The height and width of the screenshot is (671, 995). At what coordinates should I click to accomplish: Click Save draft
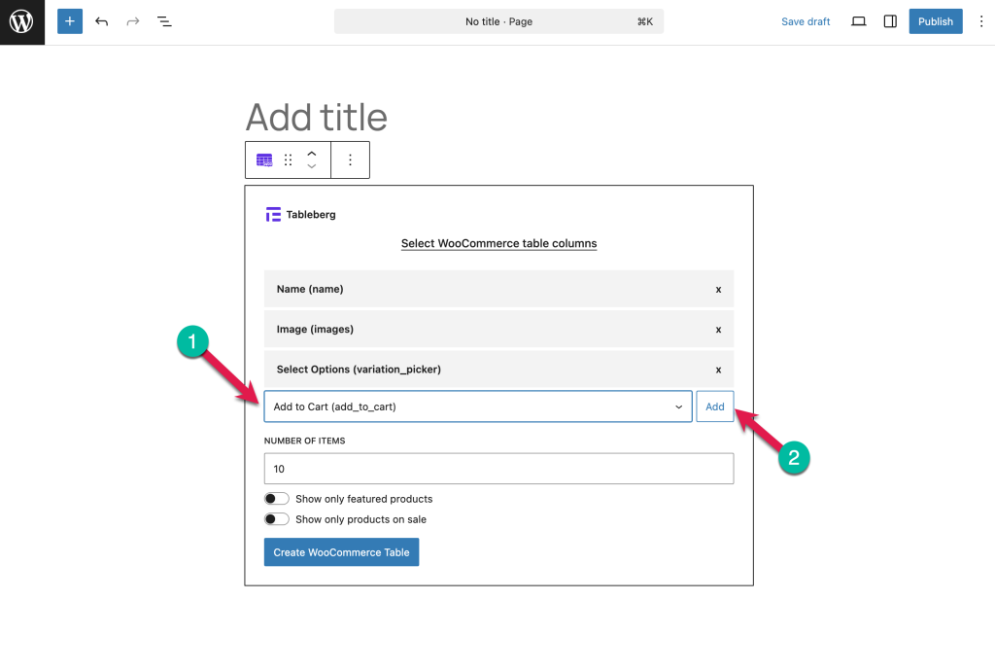tap(806, 21)
